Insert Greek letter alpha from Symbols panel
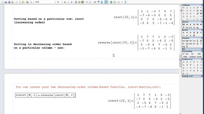The height and width of the screenshot is (114, 204). coord(184,62)
